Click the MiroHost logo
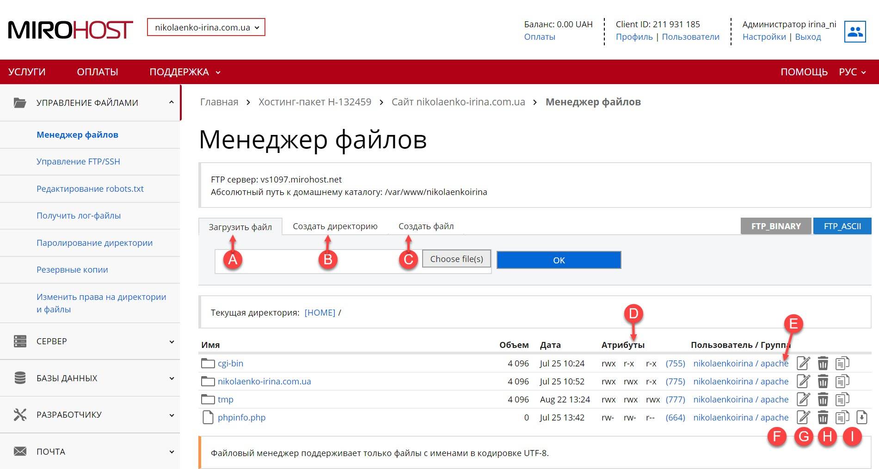 (x=71, y=30)
